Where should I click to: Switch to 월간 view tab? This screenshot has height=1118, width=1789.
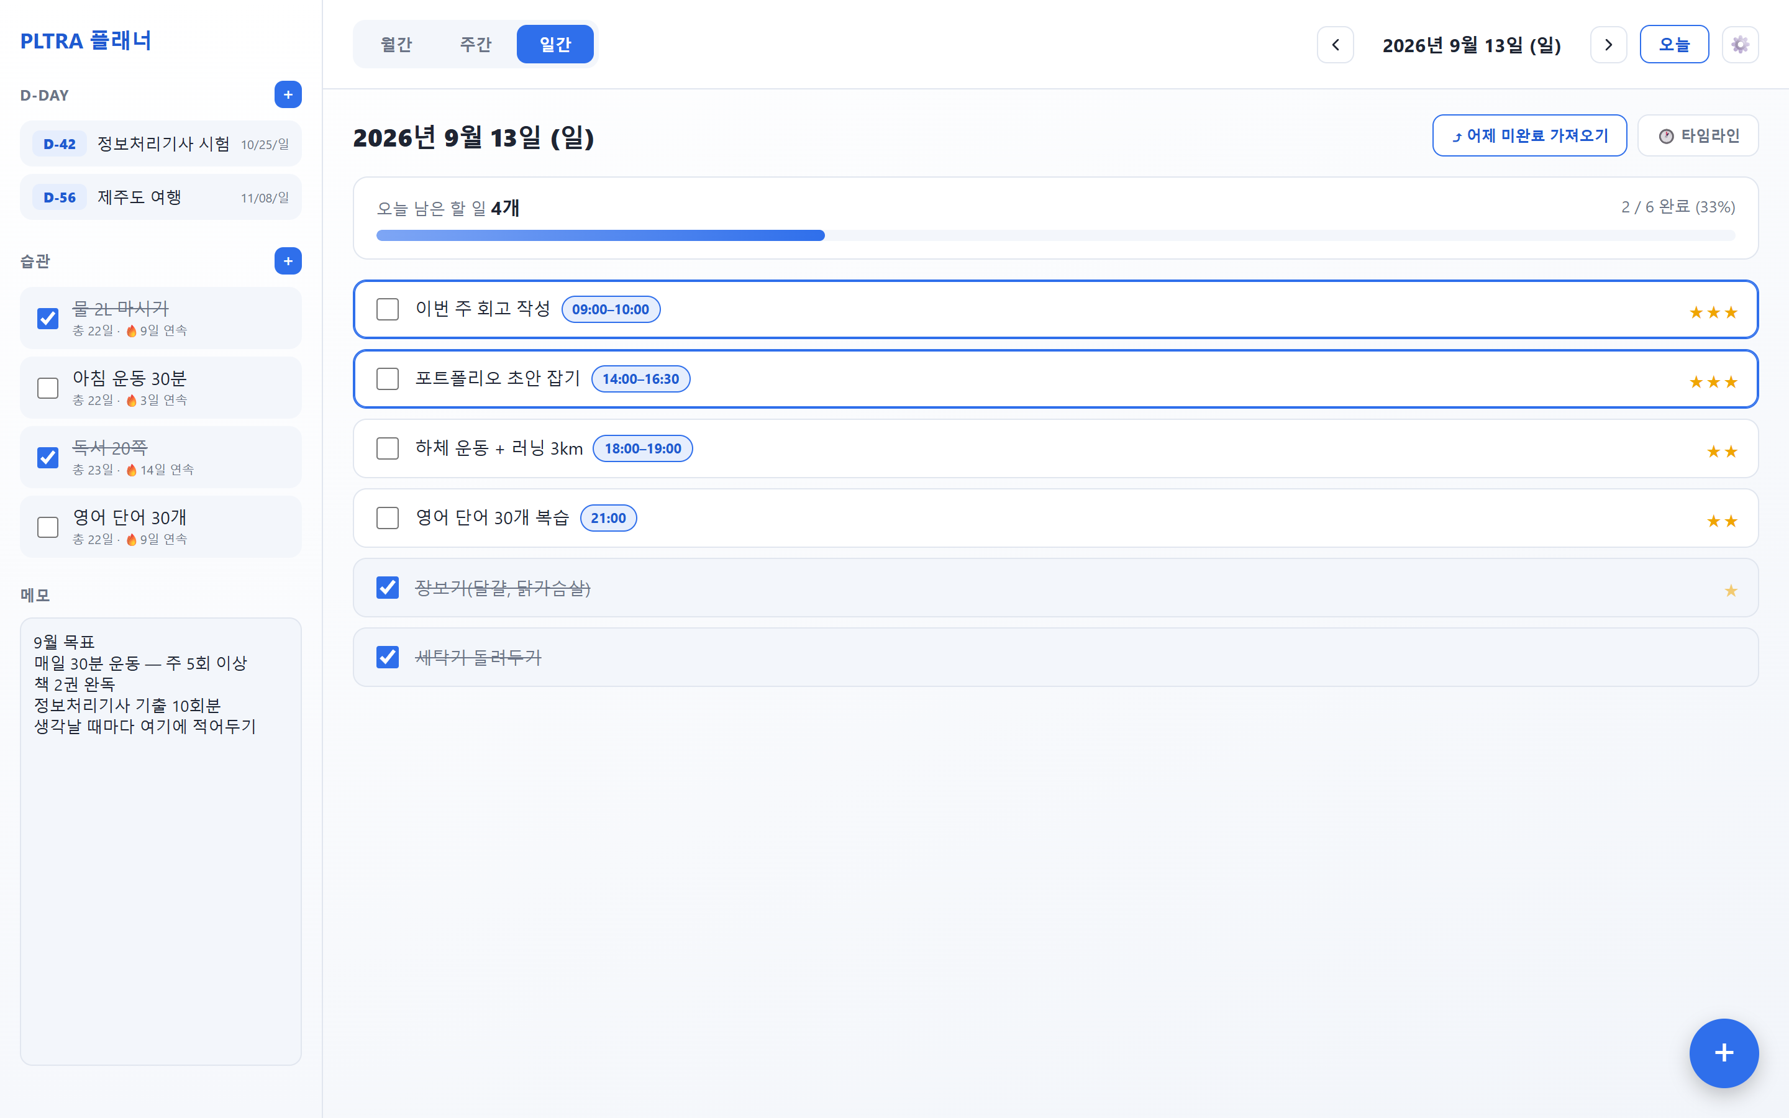396,44
